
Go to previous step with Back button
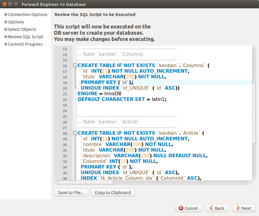217,208
